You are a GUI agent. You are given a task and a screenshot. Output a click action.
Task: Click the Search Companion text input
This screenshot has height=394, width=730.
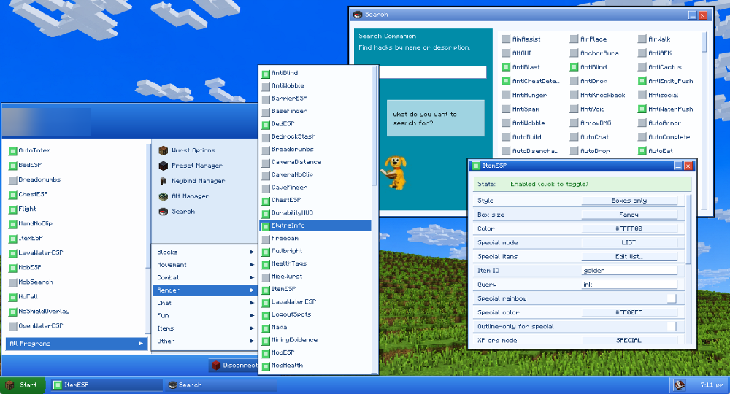[432, 72]
